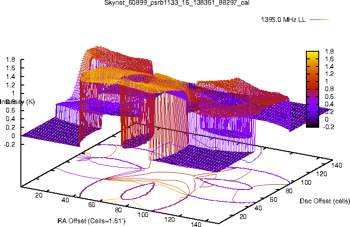The height and width of the screenshot is (227, 350).
Task: Click the Dec Offset (cells) axis label
Action: 325,201
